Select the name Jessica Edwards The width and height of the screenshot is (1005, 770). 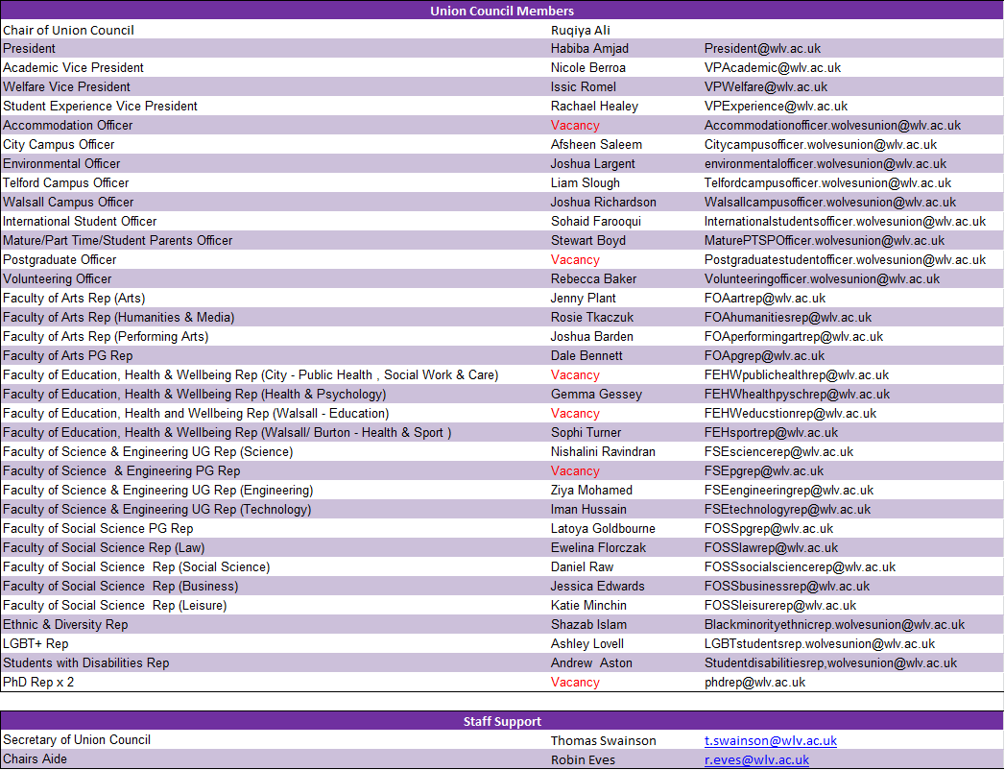[597, 588]
